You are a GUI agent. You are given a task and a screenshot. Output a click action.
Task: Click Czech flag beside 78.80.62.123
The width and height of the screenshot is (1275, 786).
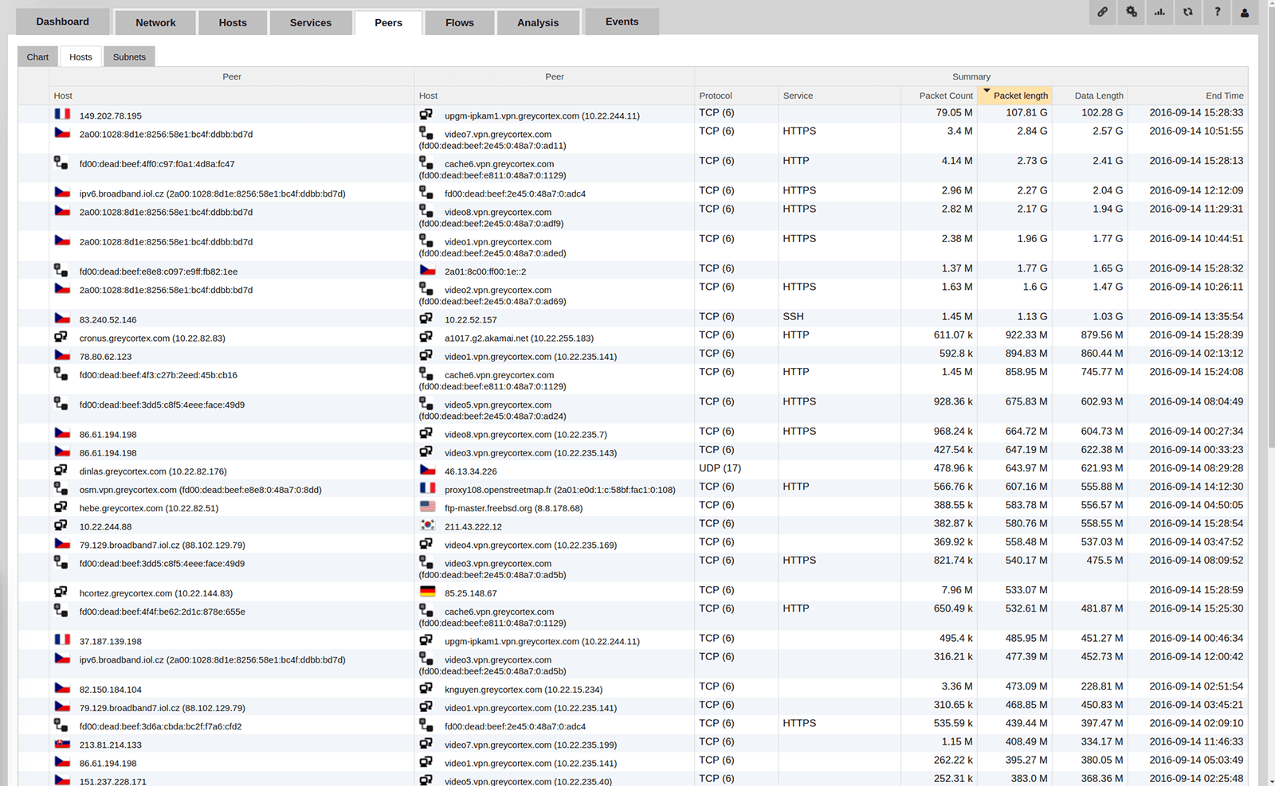tap(62, 355)
